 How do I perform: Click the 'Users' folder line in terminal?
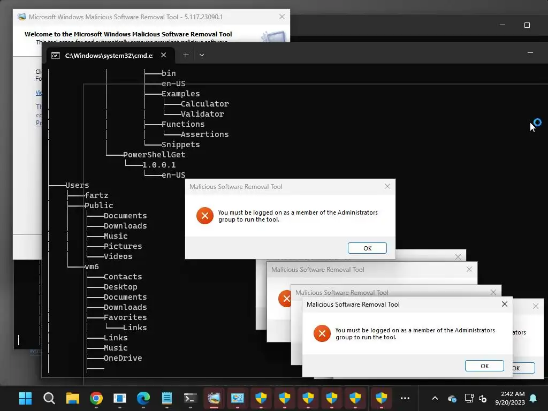(77, 185)
